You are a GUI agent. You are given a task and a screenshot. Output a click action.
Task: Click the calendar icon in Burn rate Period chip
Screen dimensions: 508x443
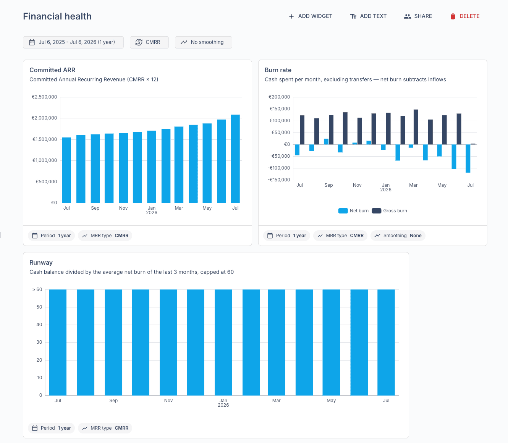point(270,236)
